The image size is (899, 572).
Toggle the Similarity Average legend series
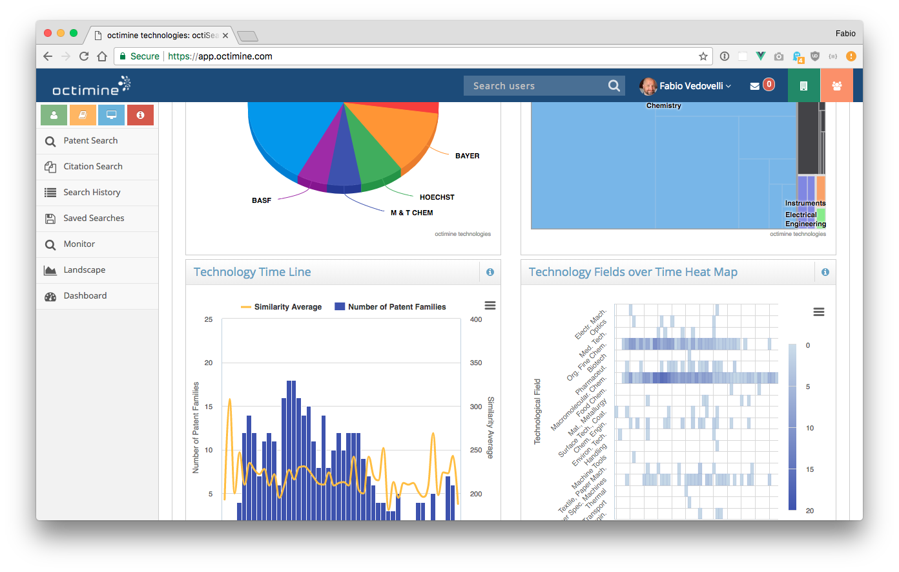pos(281,307)
